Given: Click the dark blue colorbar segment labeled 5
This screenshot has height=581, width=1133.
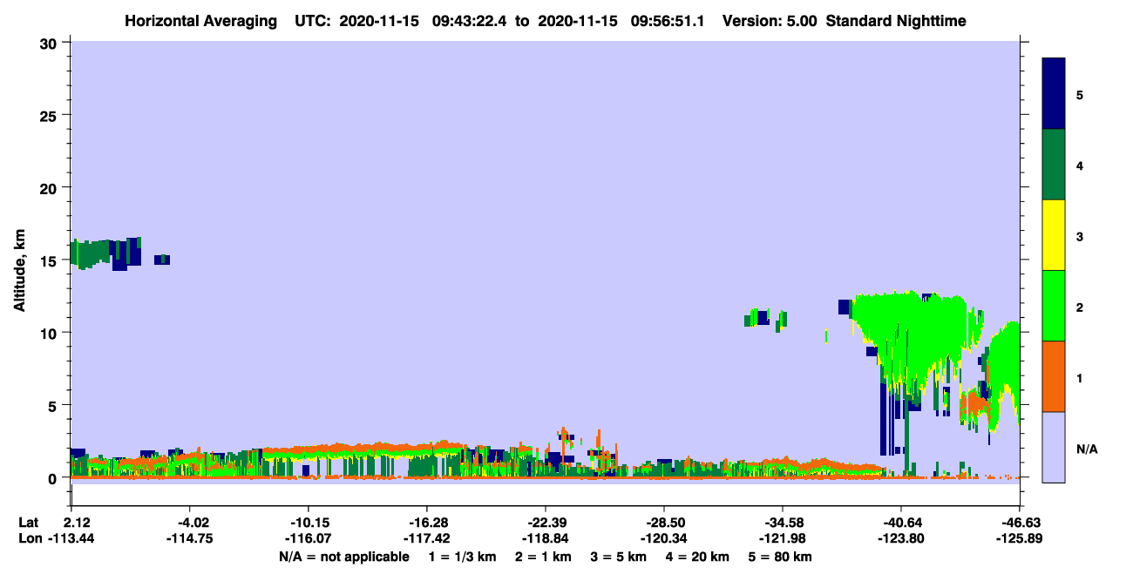Looking at the screenshot, I should coord(1054,94).
